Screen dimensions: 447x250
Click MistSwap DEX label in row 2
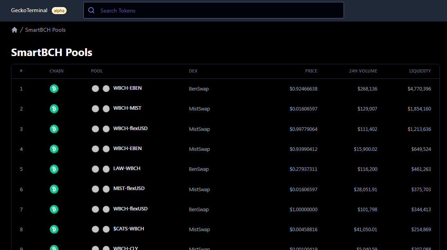(x=199, y=109)
